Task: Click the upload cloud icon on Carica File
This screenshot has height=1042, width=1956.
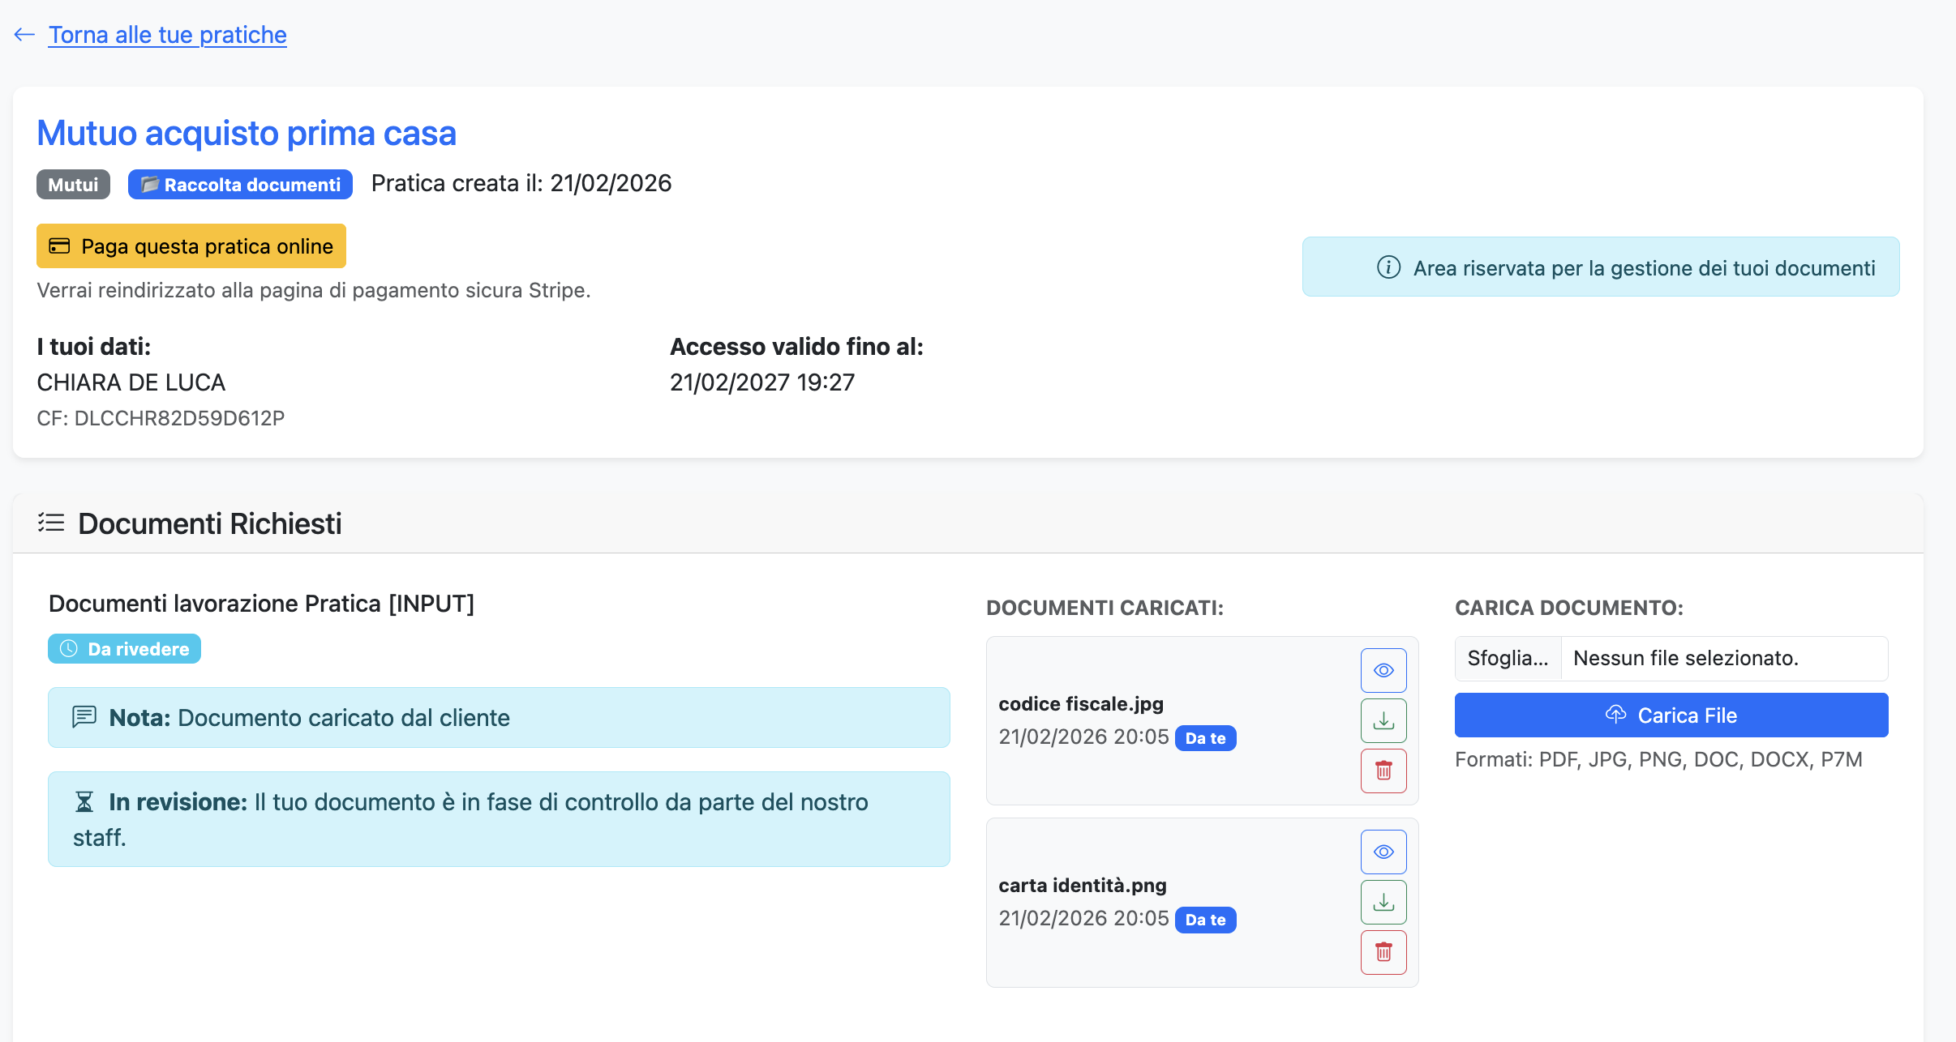Action: [x=1616, y=714]
